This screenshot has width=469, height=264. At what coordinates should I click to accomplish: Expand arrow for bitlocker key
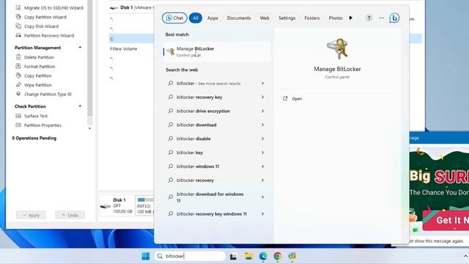(262, 153)
